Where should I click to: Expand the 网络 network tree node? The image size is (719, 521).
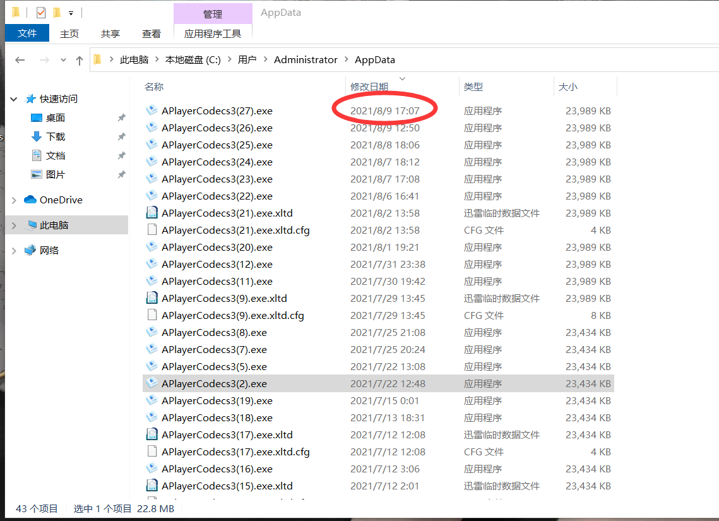click(x=14, y=251)
